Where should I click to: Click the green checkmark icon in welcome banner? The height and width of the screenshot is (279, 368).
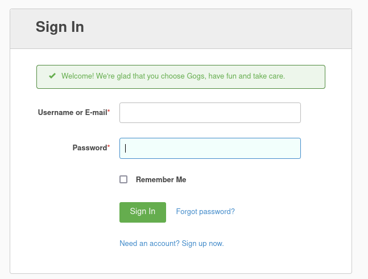pos(52,76)
